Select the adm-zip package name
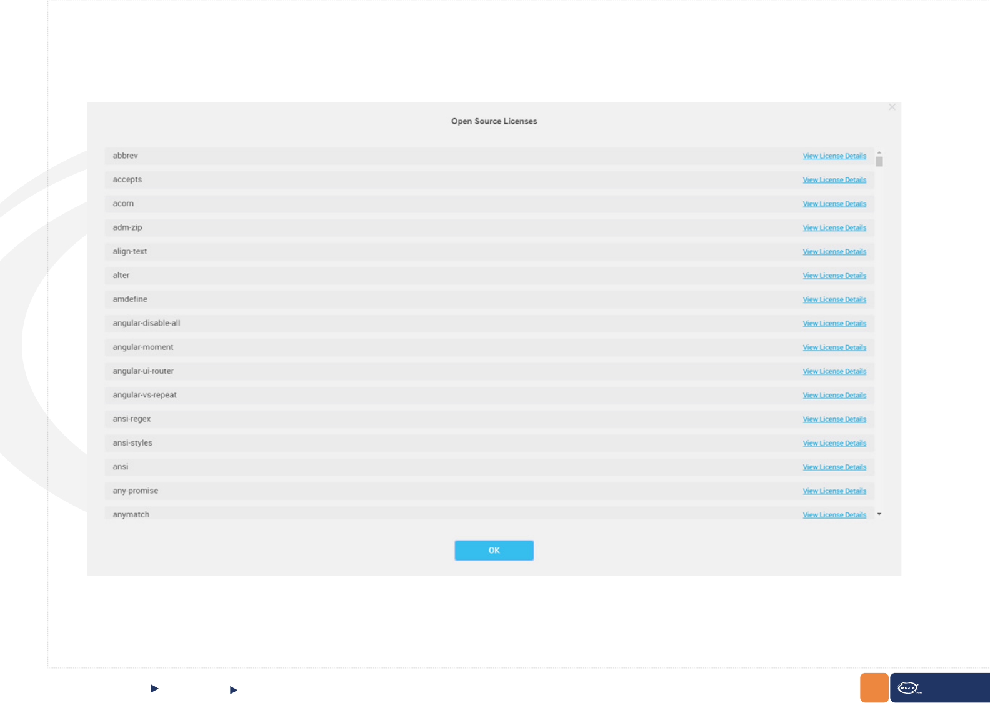 click(x=127, y=227)
